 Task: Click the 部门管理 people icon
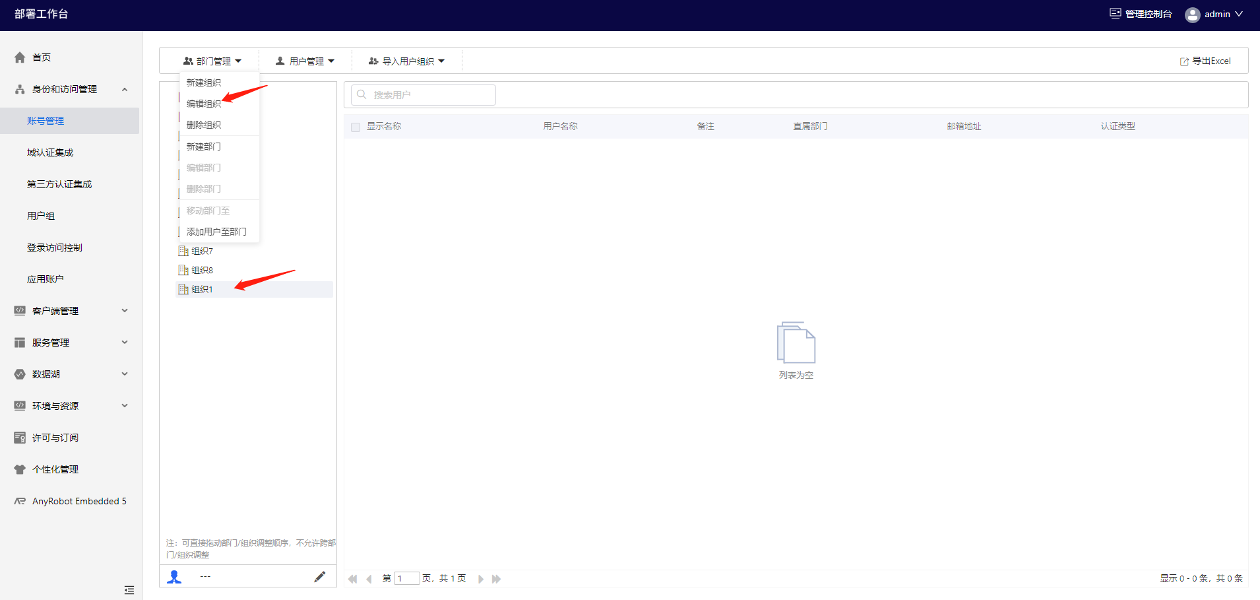click(x=188, y=61)
